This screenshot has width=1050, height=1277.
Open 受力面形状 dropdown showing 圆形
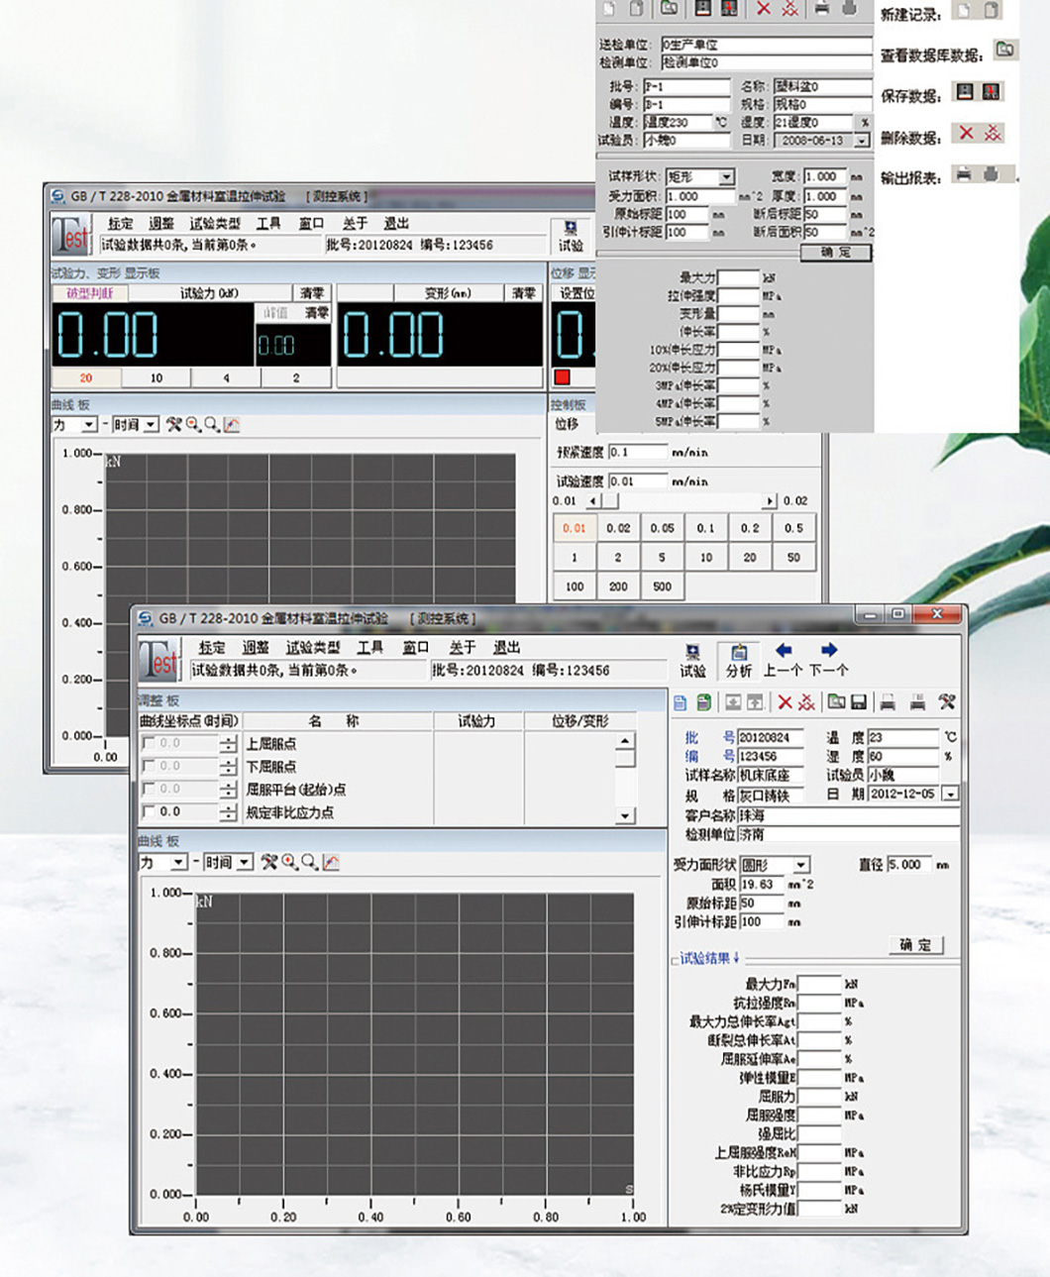click(x=800, y=865)
